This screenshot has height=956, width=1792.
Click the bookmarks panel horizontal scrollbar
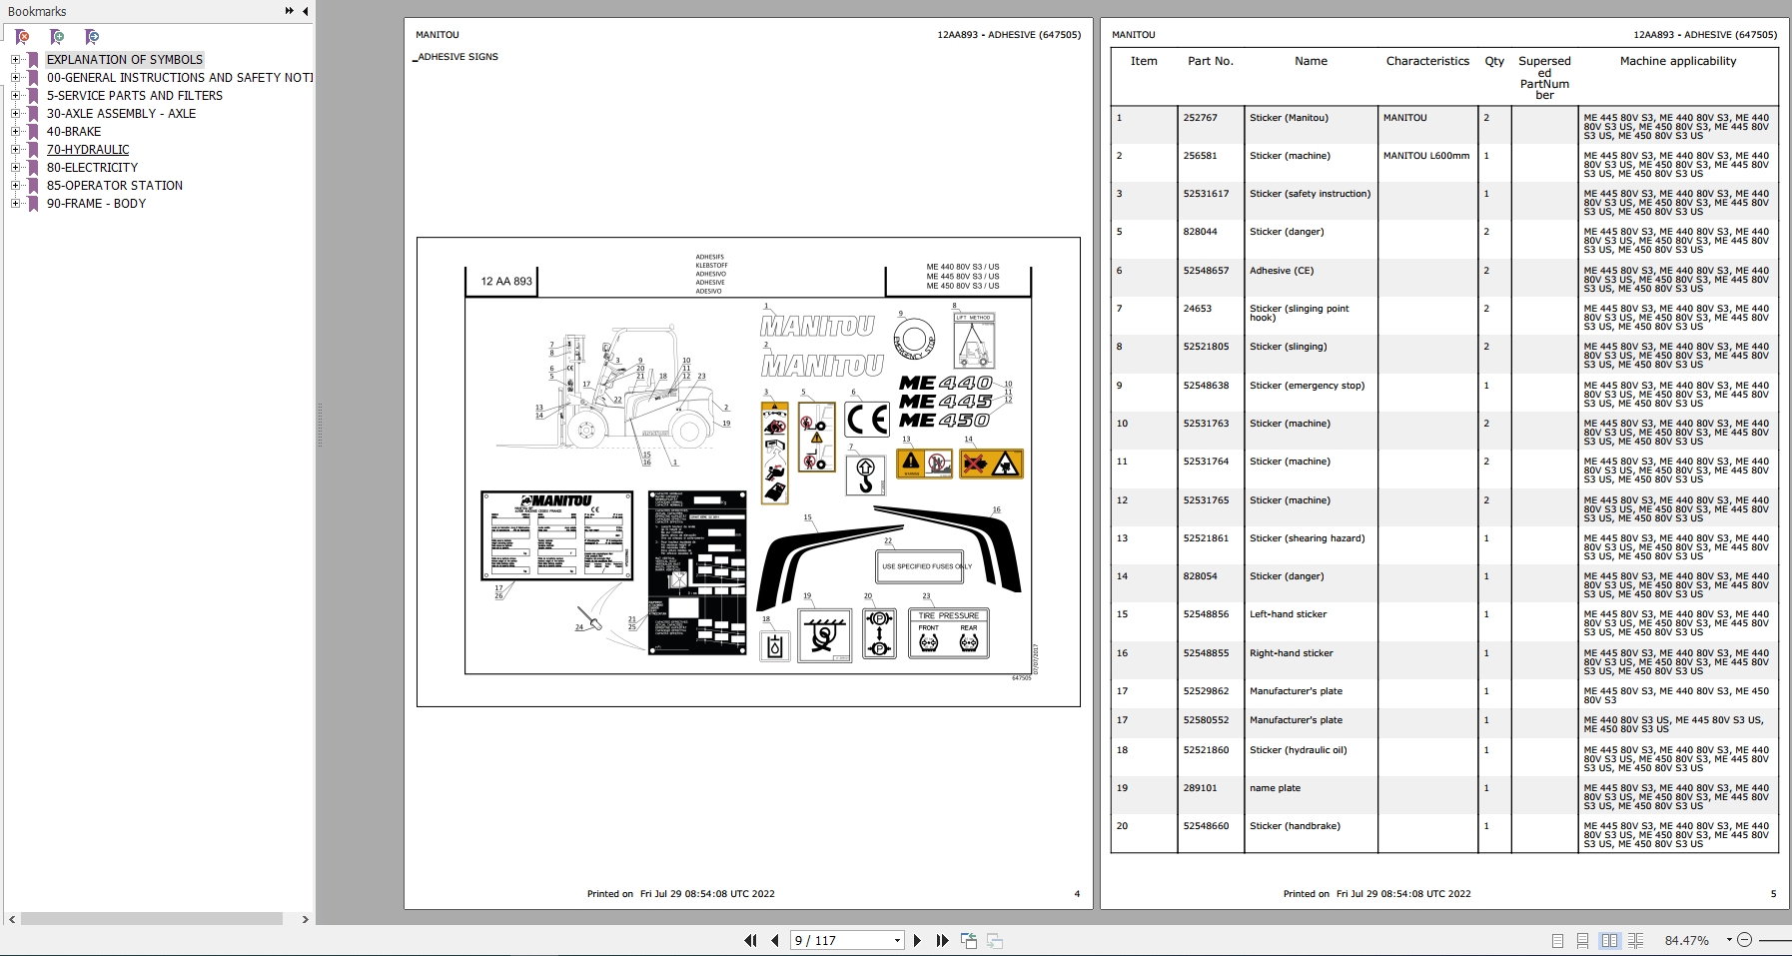150,919
